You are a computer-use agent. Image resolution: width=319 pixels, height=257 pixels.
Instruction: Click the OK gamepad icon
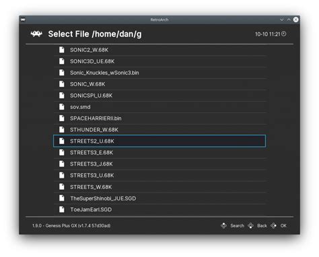tap(273, 225)
